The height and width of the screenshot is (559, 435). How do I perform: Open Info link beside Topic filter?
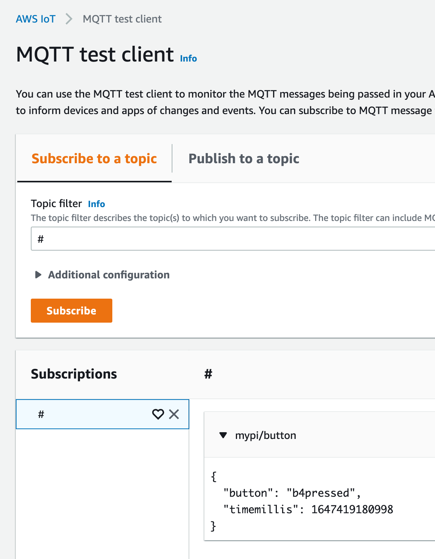click(x=97, y=204)
